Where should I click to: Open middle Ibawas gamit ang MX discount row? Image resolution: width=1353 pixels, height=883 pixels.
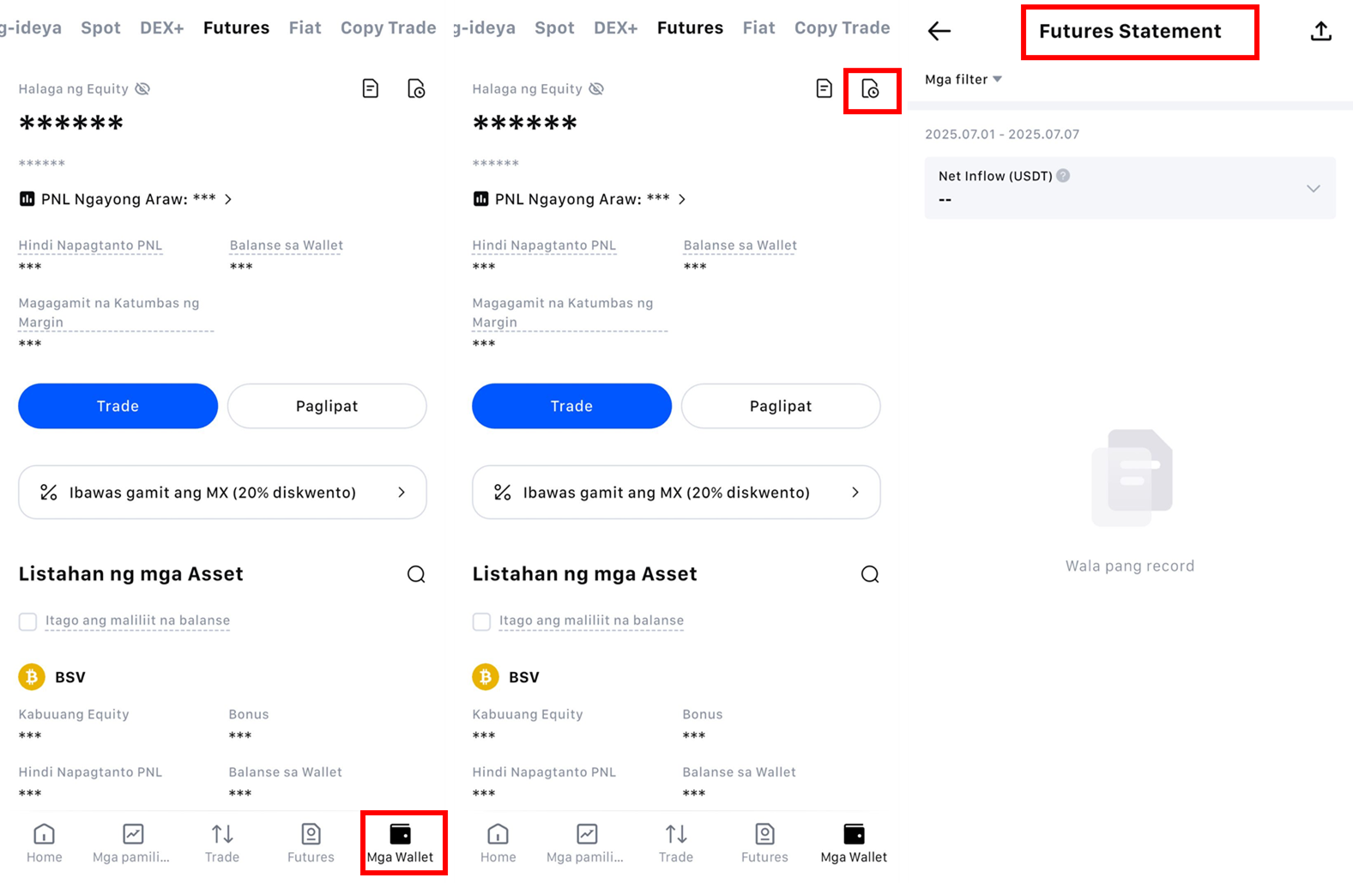pos(676,493)
